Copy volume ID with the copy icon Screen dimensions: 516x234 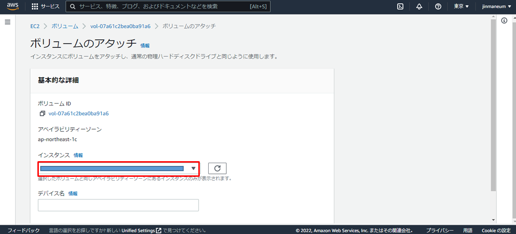[42, 114]
